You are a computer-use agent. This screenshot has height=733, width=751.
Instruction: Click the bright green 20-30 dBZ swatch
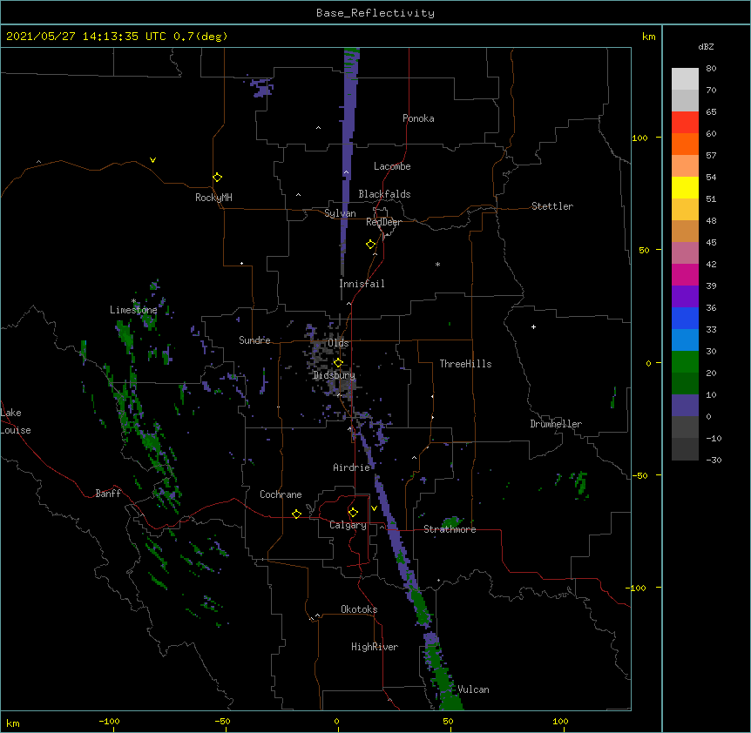pos(685,362)
